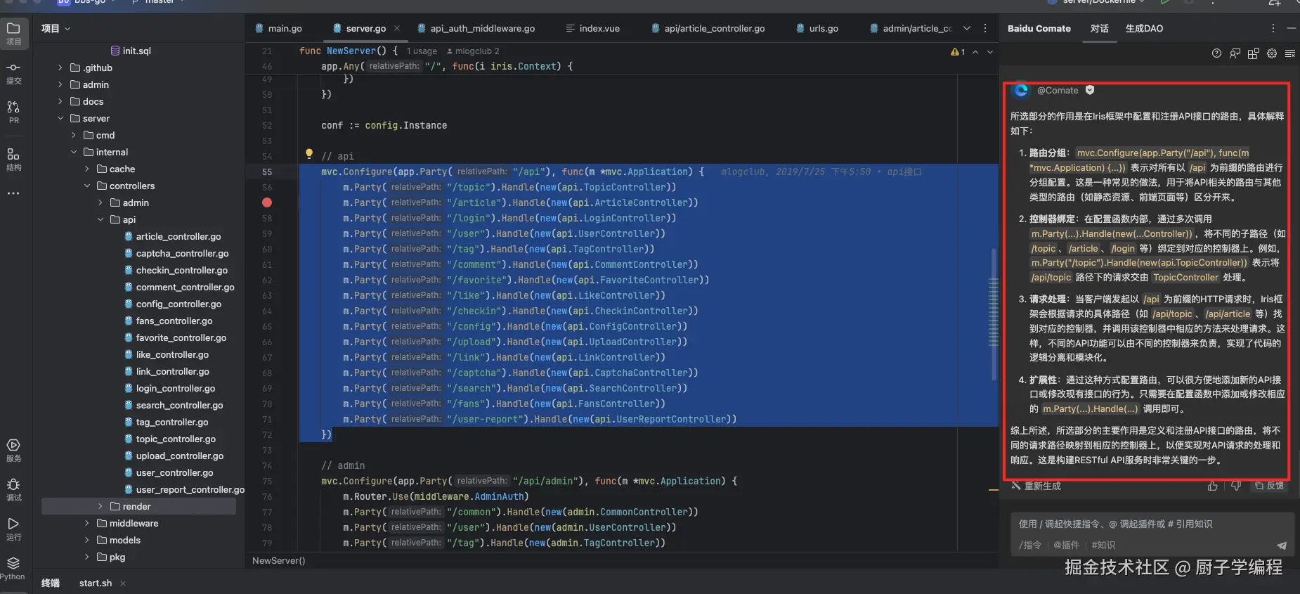
Task: Click the '1 usage' inlay hint
Action: [x=422, y=51]
